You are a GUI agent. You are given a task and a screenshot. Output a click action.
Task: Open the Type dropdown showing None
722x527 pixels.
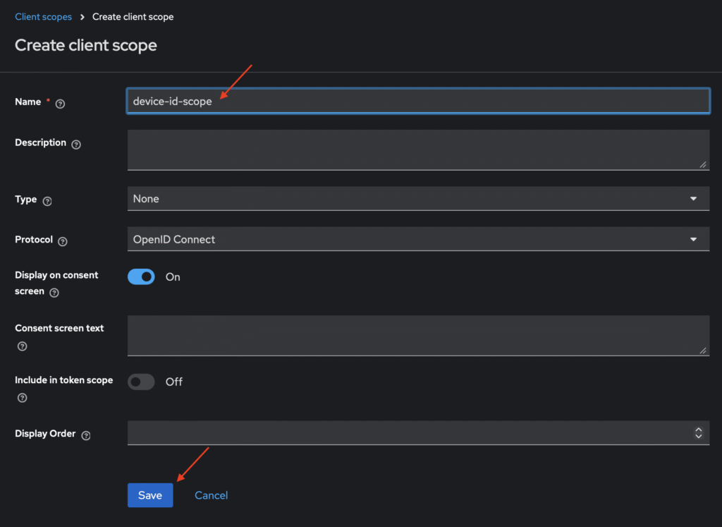[417, 199]
